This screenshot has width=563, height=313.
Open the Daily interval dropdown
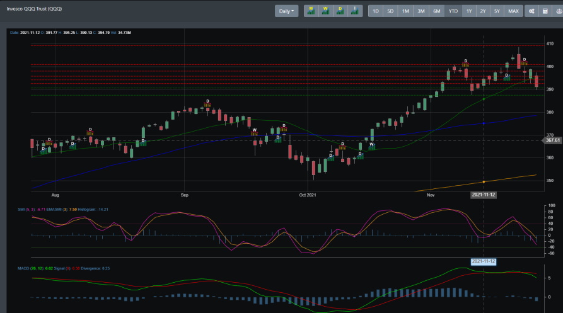286,11
